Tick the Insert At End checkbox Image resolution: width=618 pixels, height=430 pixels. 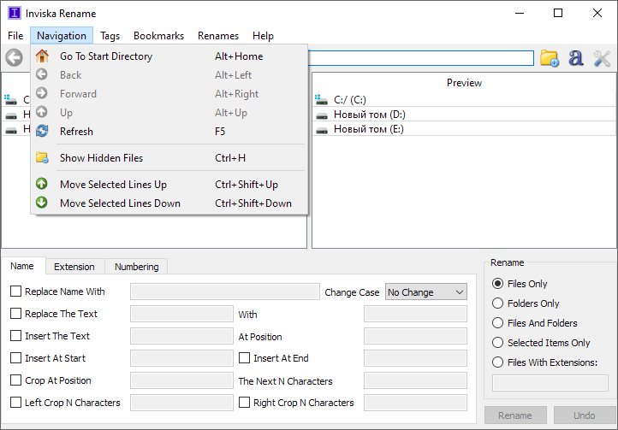point(245,358)
